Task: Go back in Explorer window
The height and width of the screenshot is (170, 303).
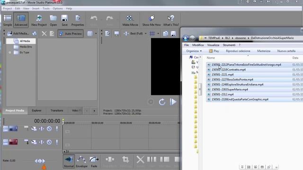Action: (x=186, y=38)
